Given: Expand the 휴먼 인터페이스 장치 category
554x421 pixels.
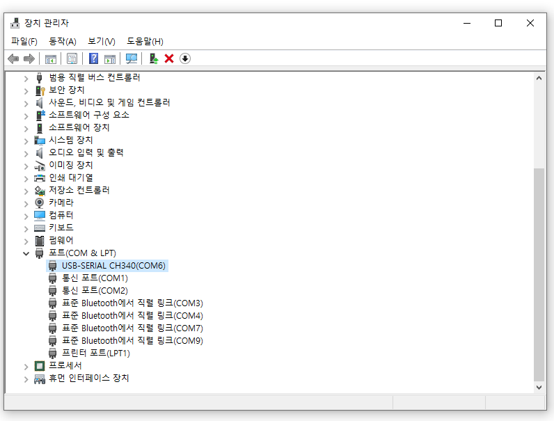Looking at the screenshot, I should [26, 379].
